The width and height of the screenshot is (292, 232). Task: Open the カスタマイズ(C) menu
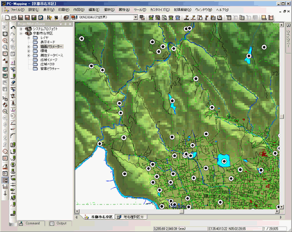(160, 10)
